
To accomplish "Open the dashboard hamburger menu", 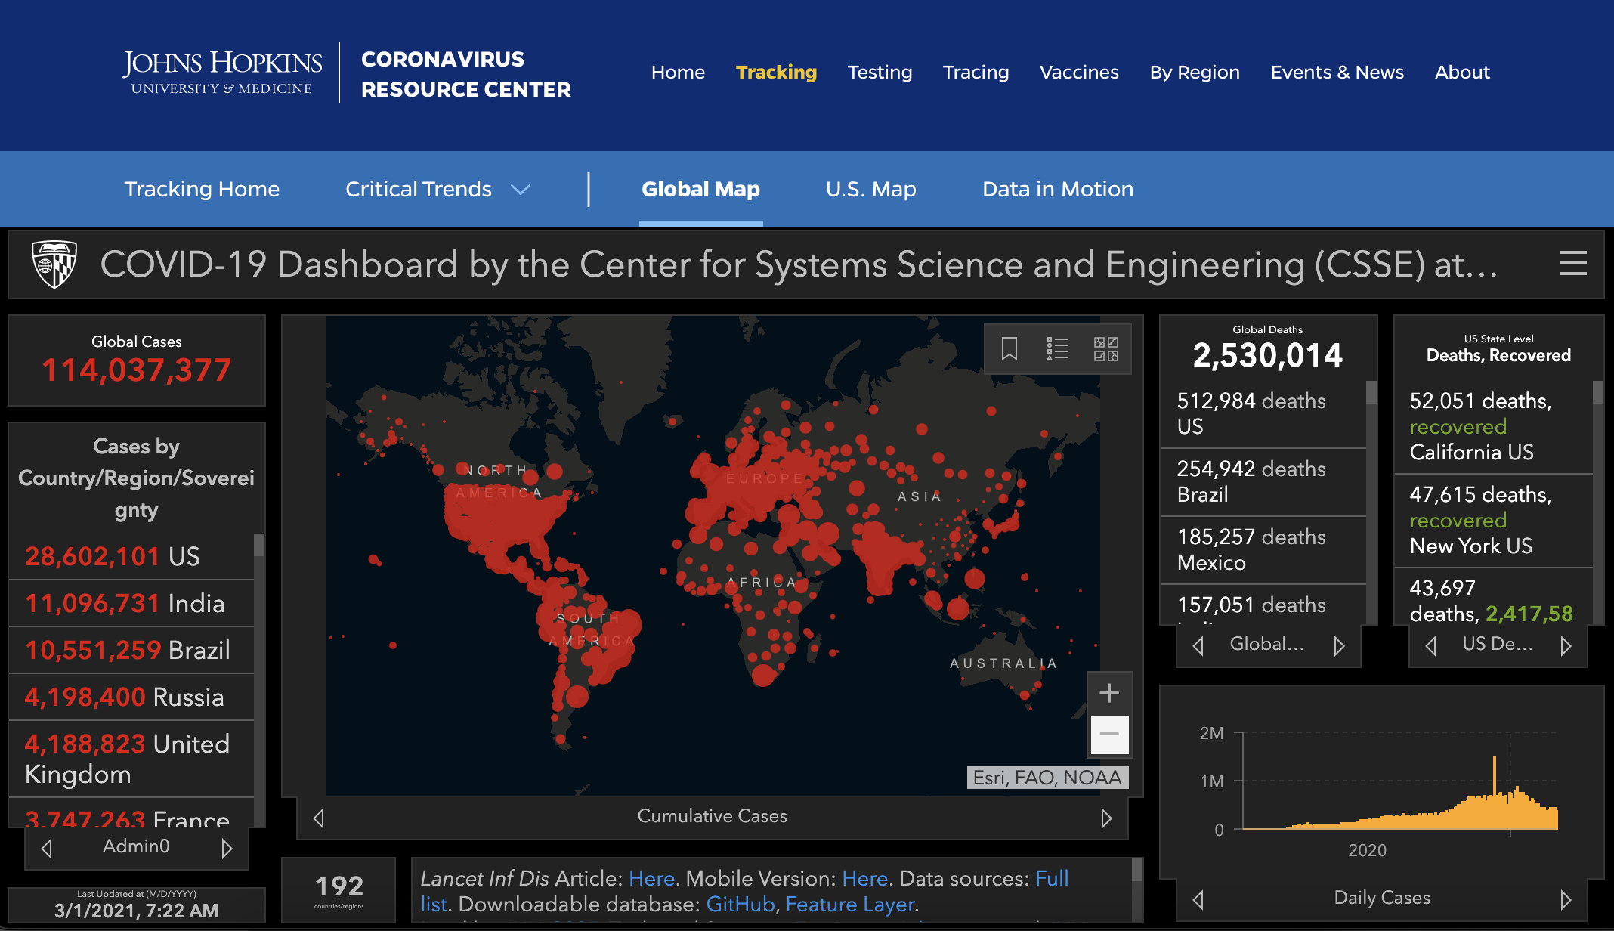I will click(x=1572, y=264).
